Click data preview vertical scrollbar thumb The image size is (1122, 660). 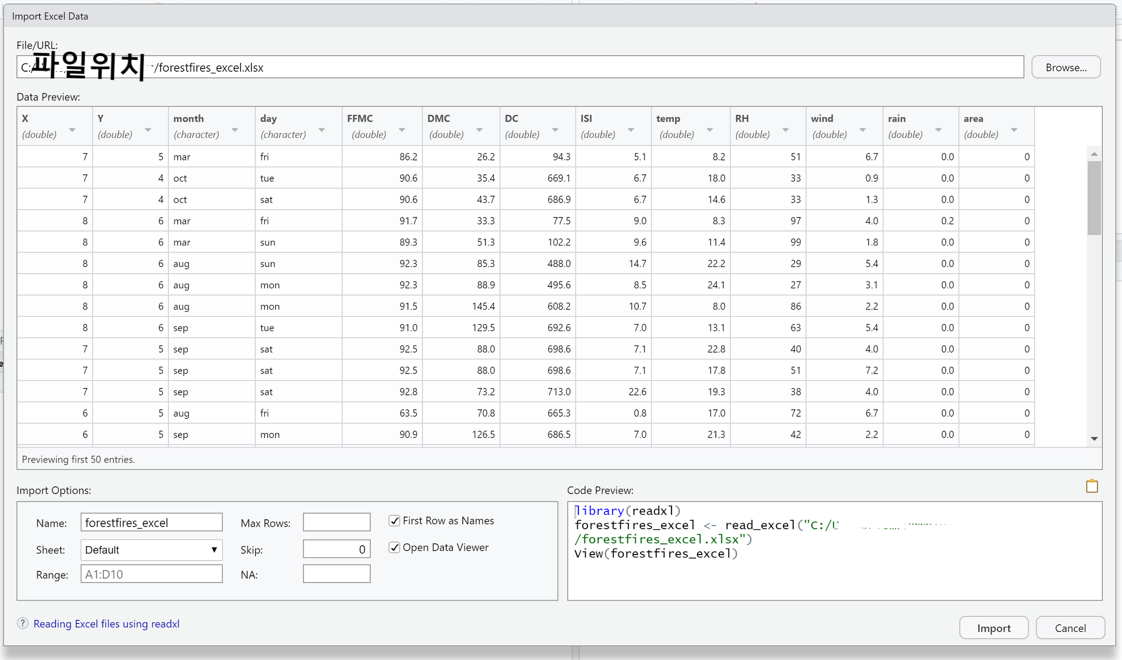tap(1094, 197)
